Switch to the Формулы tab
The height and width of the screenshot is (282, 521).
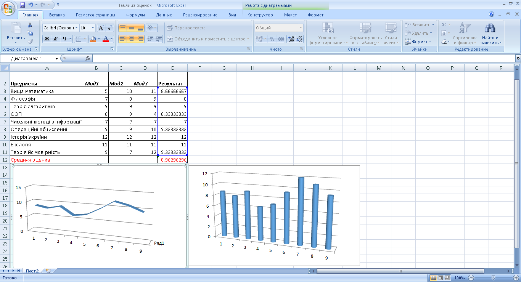tap(135, 15)
